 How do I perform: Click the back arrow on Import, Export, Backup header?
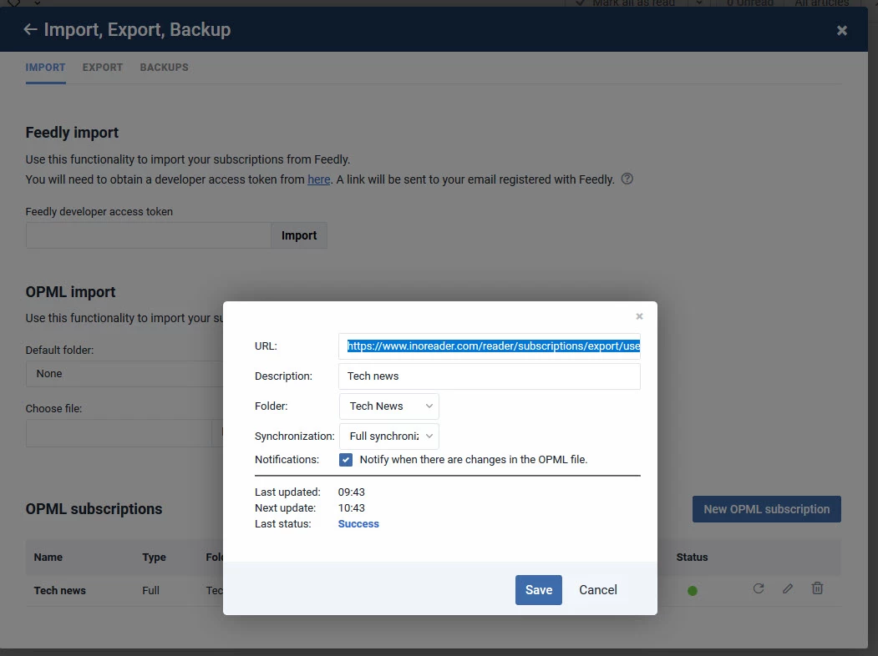[30, 29]
